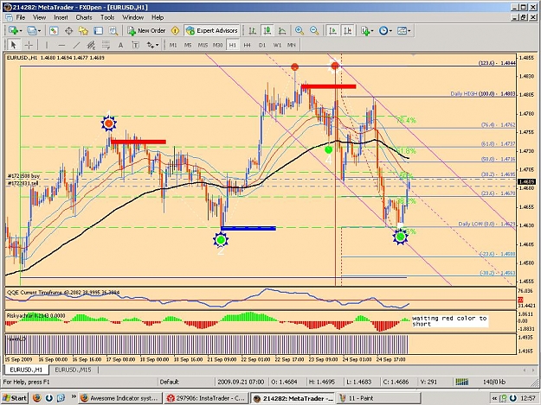The height and width of the screenshot is (405, 541).
Task: Switch chart to candlesticks
Action: point(267,30)
